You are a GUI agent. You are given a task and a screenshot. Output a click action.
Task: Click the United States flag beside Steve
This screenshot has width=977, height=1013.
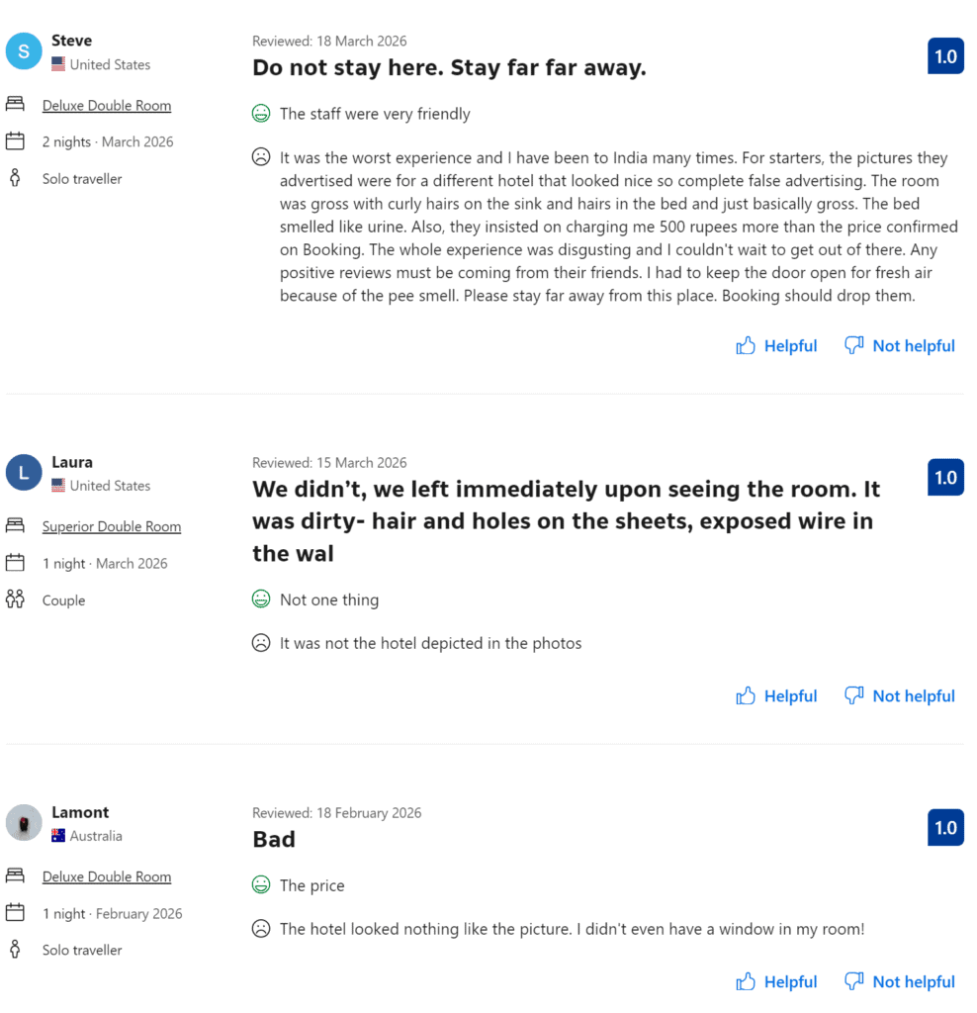58,64
